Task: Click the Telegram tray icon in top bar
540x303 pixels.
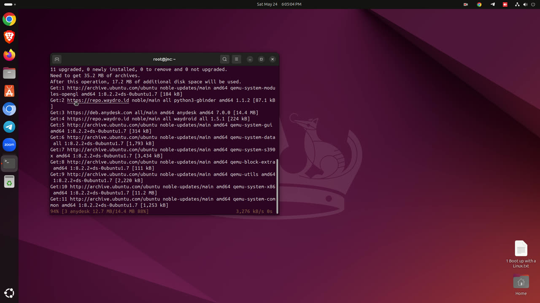Action: point(492,4)
